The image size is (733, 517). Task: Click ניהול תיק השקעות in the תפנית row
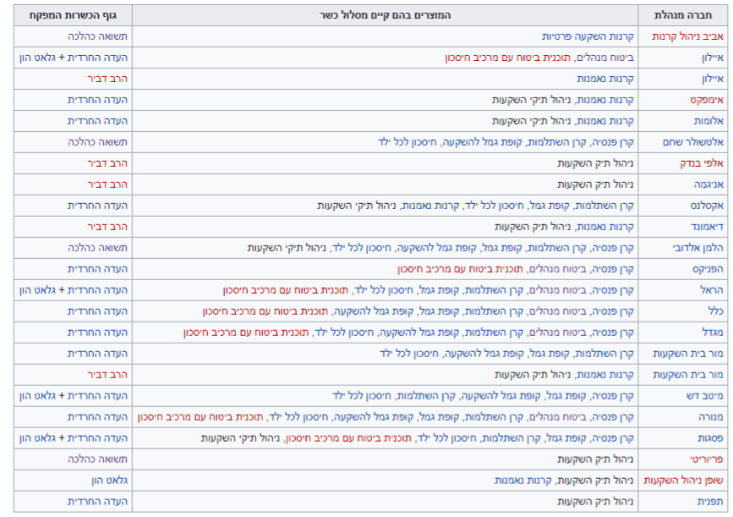tap(595, 501)
